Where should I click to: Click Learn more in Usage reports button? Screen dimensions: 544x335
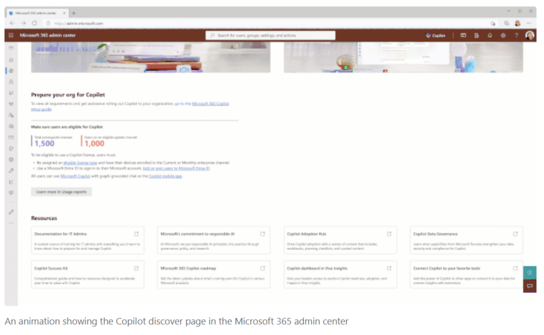(x=62, y=192)
